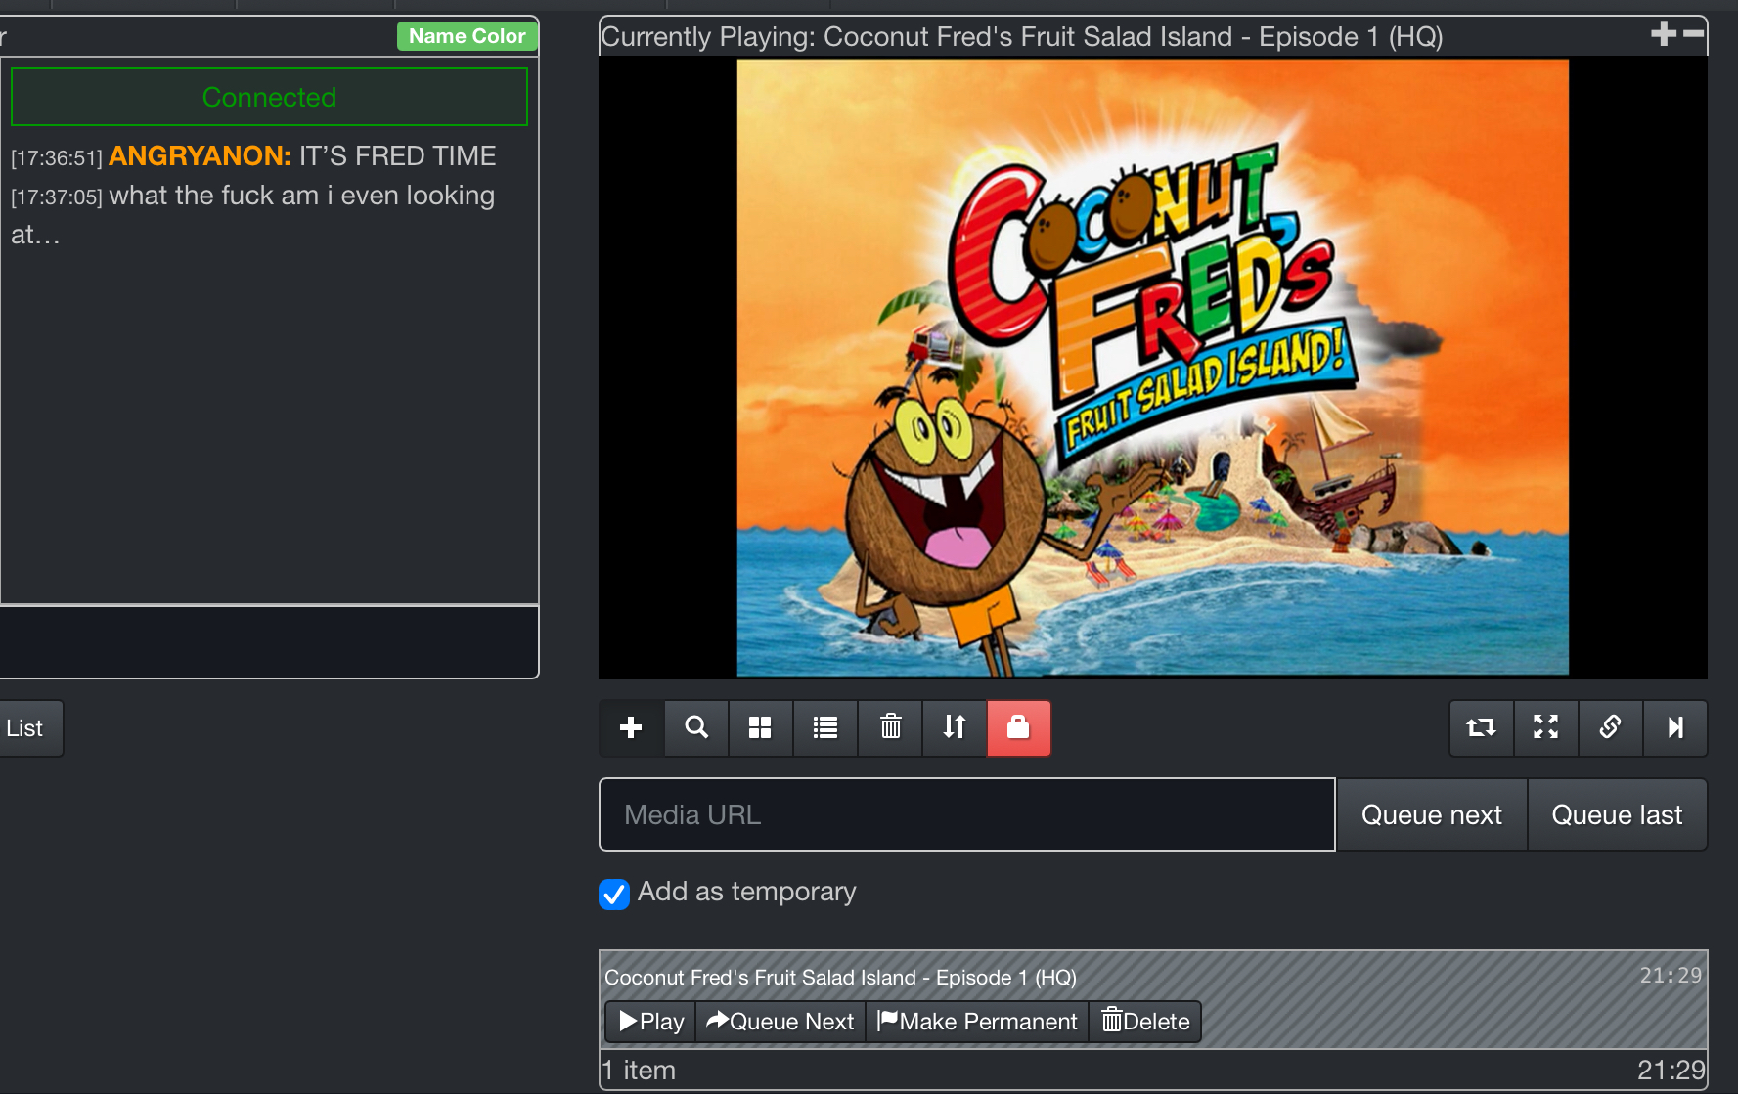Open the Name Color picker
Image resolution: width=1738 pixels, height=1094 pixels.
click(468, 36)
